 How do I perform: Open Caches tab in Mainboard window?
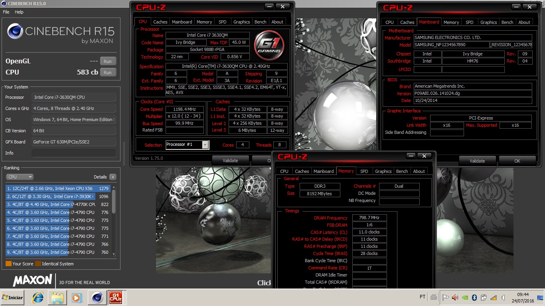click(x=407, y=22)
